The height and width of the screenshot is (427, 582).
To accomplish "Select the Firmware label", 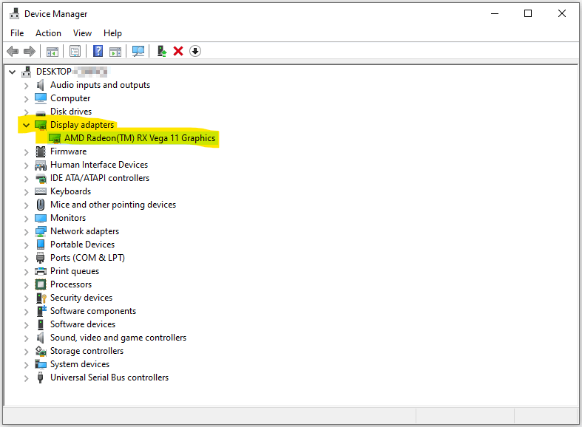I will pos(68,151).
